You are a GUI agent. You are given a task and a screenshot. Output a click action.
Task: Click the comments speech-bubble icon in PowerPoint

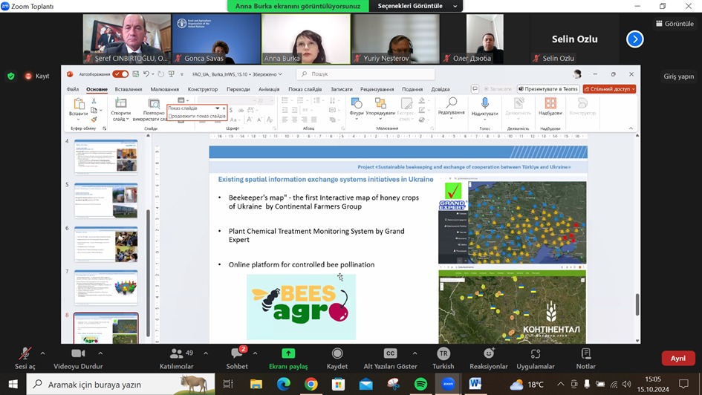pyautogui.click(x=475, y=88)
